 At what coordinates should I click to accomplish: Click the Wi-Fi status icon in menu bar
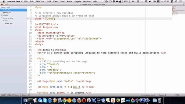[146, 1]
